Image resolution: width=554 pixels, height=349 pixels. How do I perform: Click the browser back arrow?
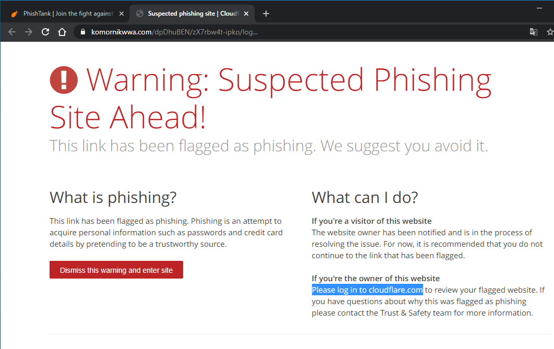tap(12, 32)
